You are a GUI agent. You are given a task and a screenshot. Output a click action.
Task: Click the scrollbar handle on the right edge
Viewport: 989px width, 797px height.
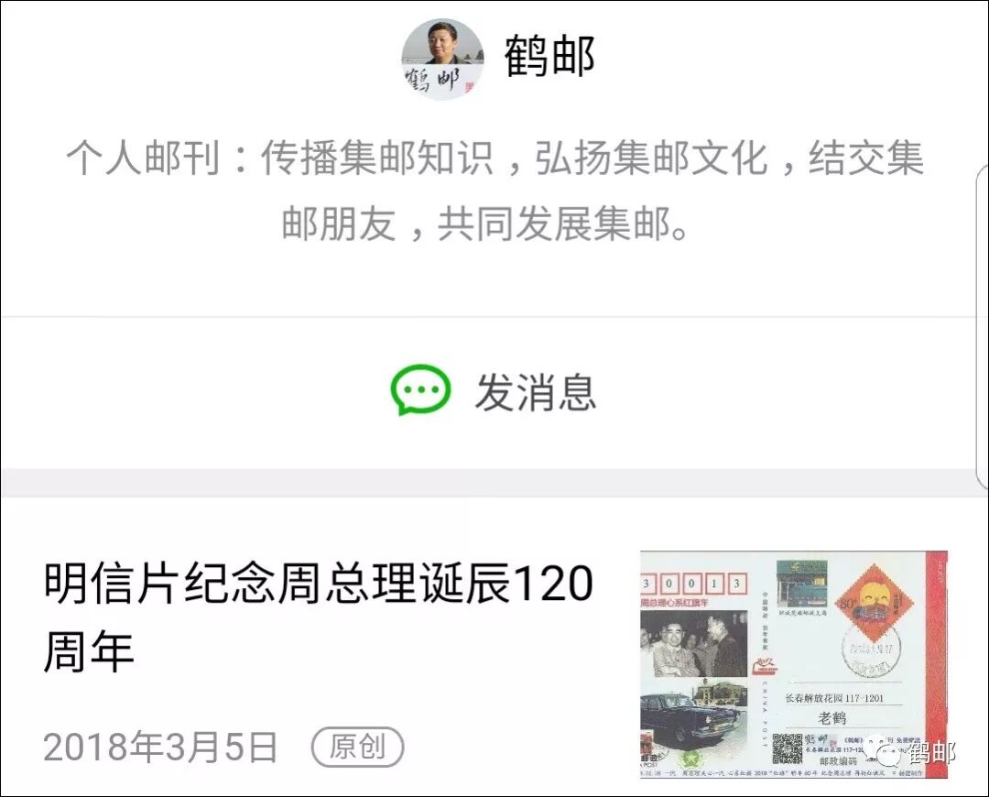point(982,326)
